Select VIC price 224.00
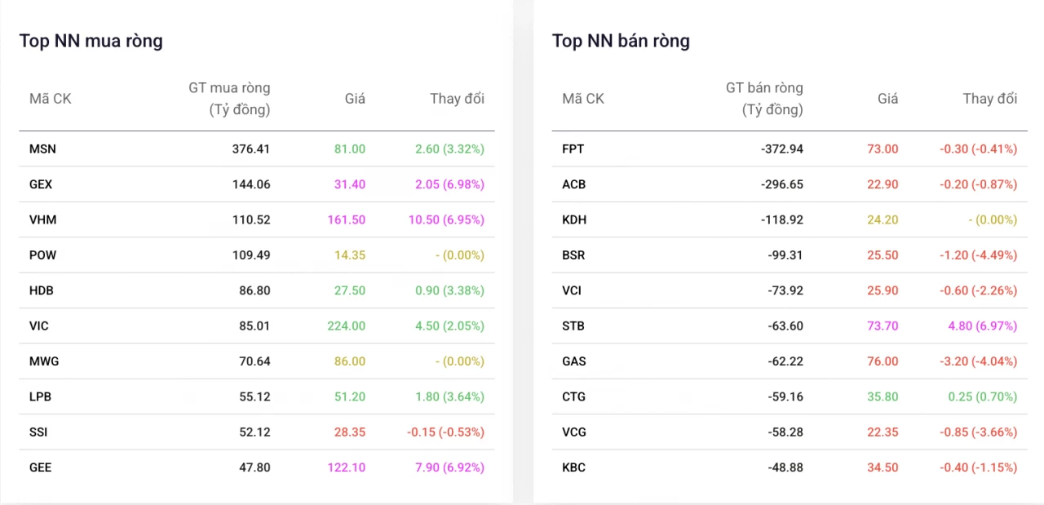The image size is (1044, 505). click(x=346, y=326)
